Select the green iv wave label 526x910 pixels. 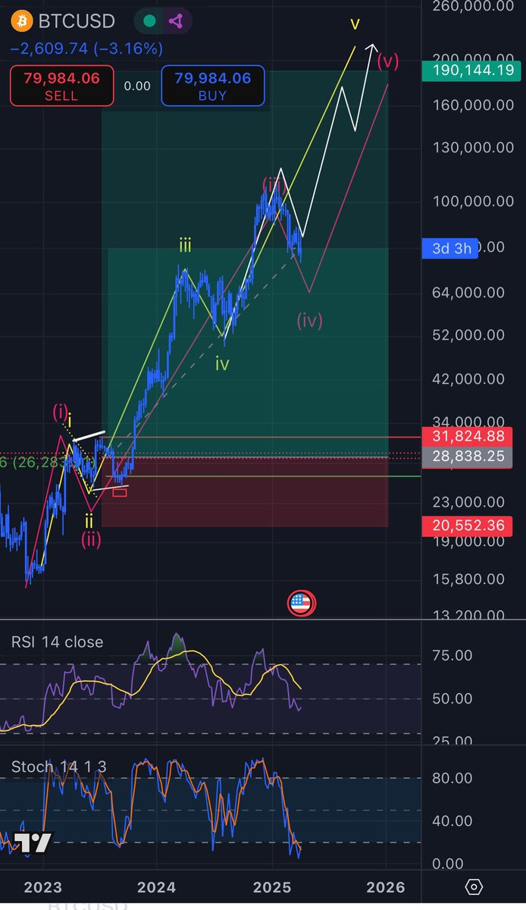click(221, 363)
